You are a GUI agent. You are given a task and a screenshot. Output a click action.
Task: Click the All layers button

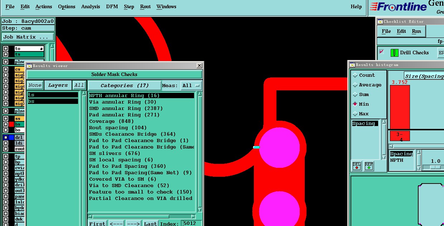(79, 85)
